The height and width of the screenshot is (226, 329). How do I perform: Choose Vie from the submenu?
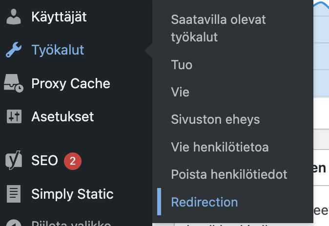tap(180, 92)
